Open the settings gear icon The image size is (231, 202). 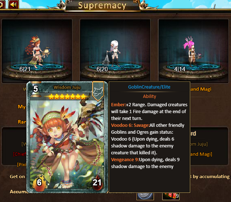coord(2,4)
